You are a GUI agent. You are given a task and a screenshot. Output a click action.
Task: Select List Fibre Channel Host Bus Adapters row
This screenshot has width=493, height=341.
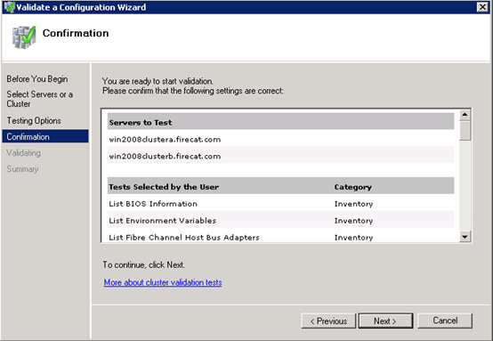(281, 236)
